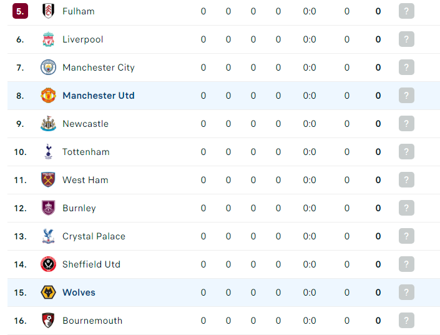Open the Crystal Palace team link
This screenshot has height=335, width=440.
94,236
